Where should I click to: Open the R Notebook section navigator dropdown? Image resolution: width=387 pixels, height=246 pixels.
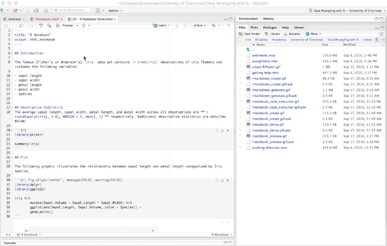point(29,235)
